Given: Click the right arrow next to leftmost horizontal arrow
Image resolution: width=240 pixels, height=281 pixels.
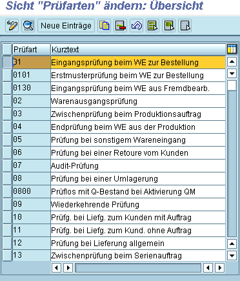Looking at the screenshot, I should tap(68, 268).
